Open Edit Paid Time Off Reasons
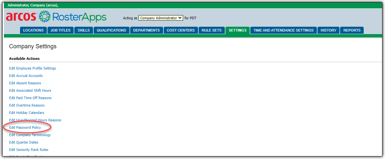Screen dimensions: 385x159 [30, 98]
